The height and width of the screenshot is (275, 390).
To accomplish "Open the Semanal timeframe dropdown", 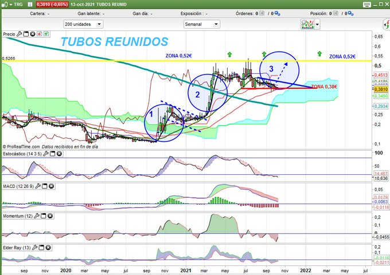I will (x=202, y=24).
